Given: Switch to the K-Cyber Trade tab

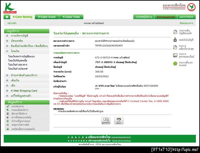Looking at the screenshot, I should tap(71, 17).
